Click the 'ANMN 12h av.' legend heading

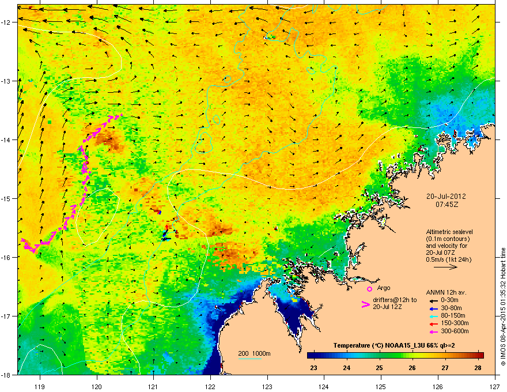[x=446, y=293]
